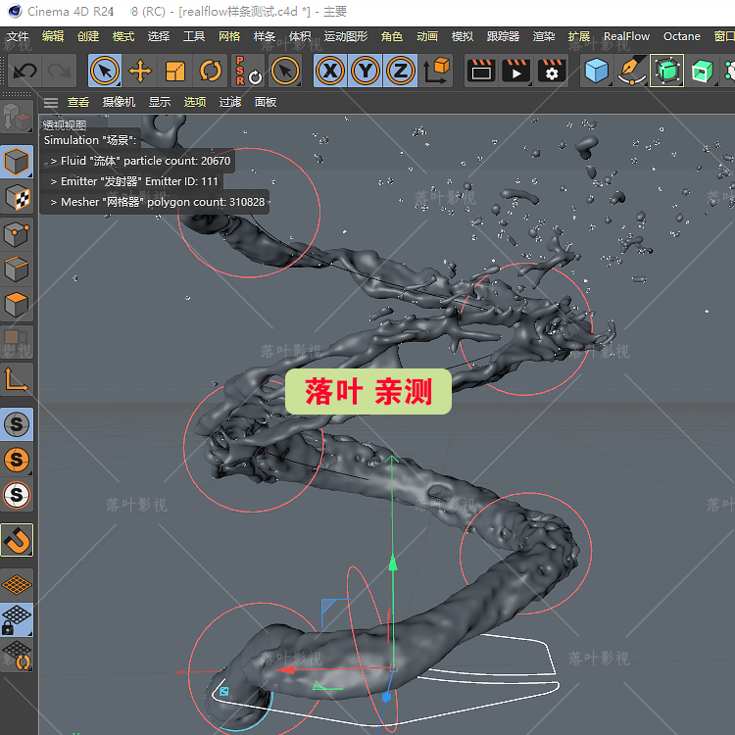Click the Undo arrow icon
Viewport: 735px width, 735px height.
(x=24, y=71)
